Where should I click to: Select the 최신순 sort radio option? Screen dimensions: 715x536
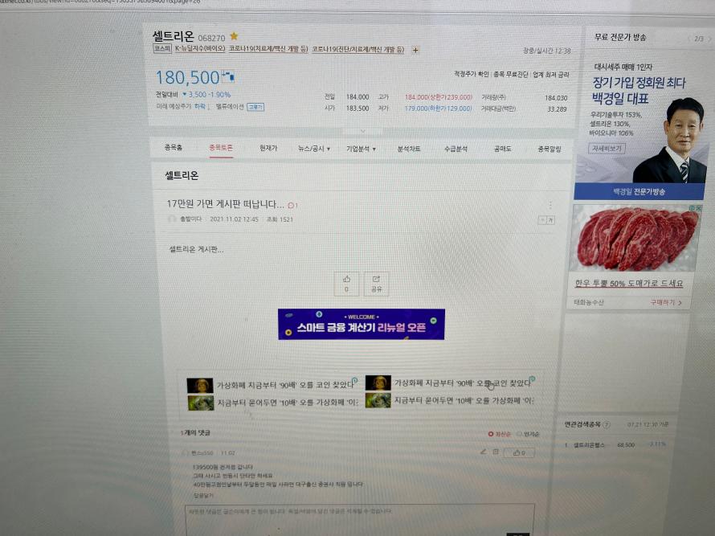(x=500, y=434)
